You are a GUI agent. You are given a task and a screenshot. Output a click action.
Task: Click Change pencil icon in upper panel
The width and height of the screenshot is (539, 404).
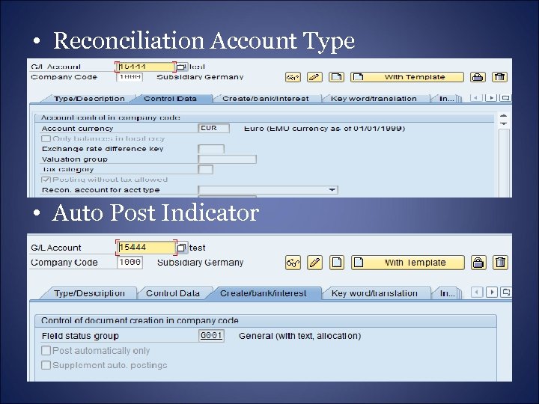[314, 77]
